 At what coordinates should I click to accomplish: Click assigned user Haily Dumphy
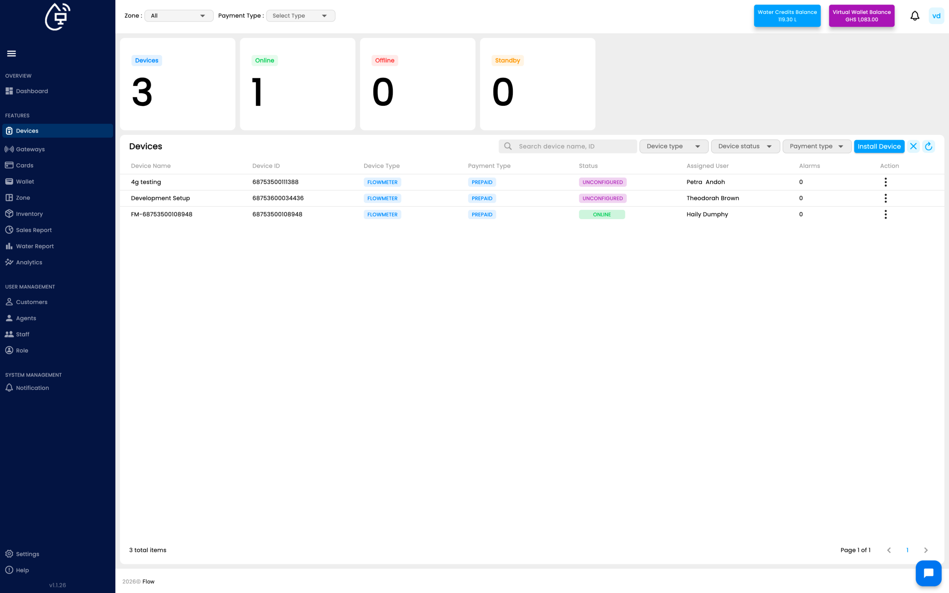[x=707, y=214]
